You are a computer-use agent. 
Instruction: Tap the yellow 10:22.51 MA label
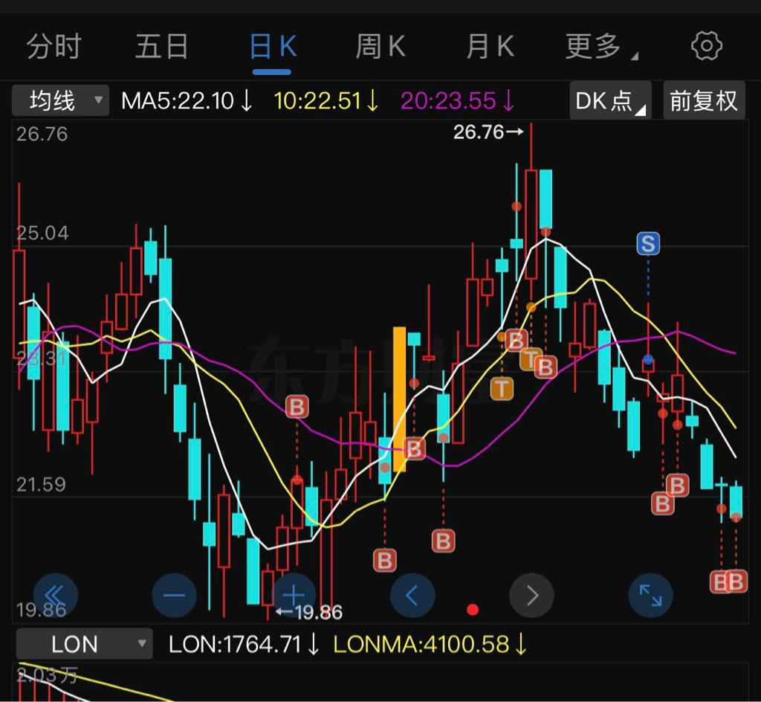326,101
